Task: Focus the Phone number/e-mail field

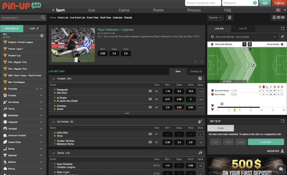Action: tap(203, 3)
